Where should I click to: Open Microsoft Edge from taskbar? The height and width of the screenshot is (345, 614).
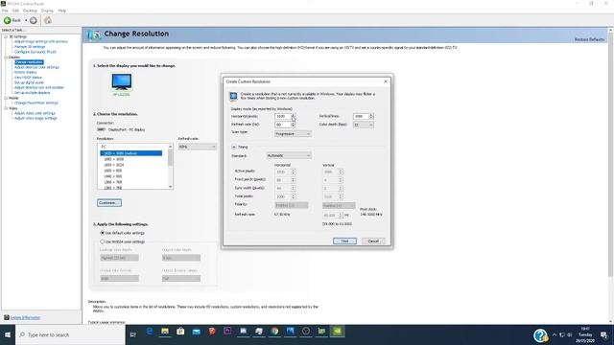coord(150,332)
